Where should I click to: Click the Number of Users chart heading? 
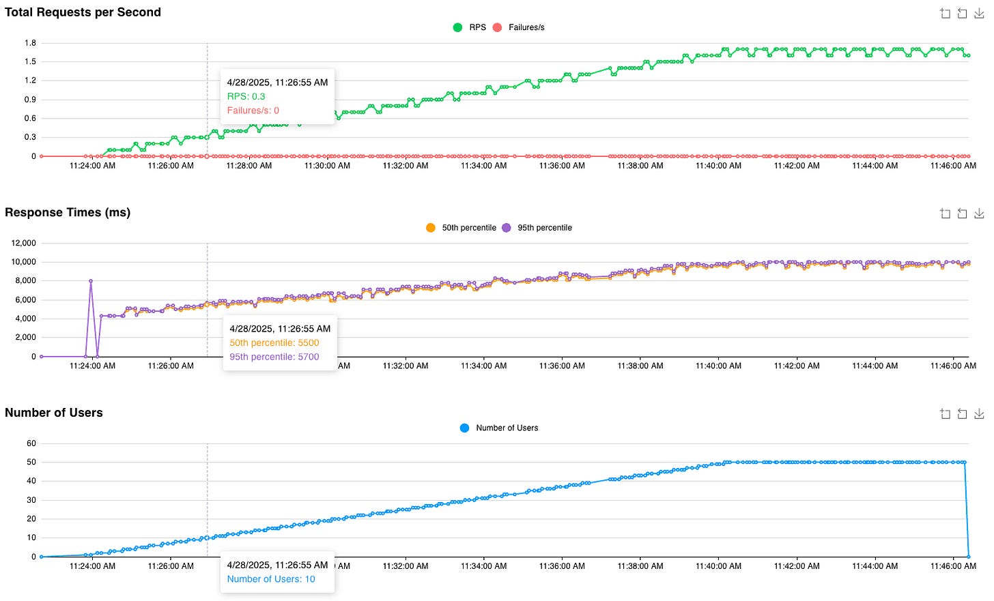click(54, 413)
